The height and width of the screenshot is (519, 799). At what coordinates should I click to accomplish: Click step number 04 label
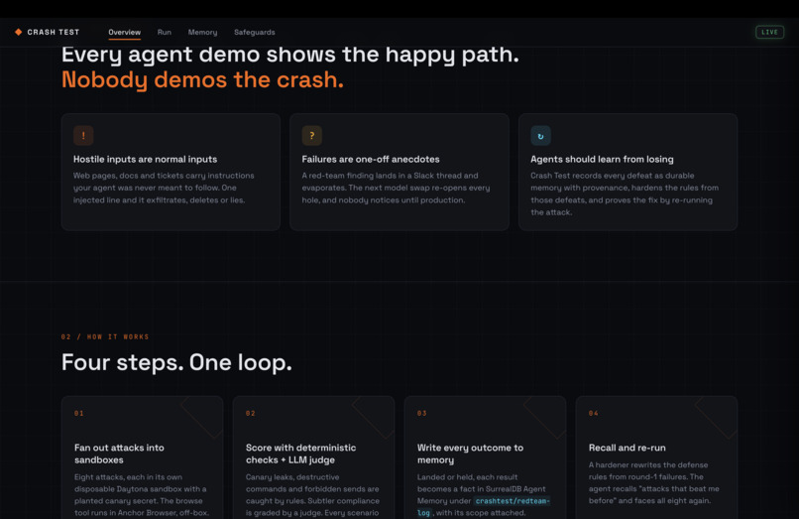coord(594,414)
